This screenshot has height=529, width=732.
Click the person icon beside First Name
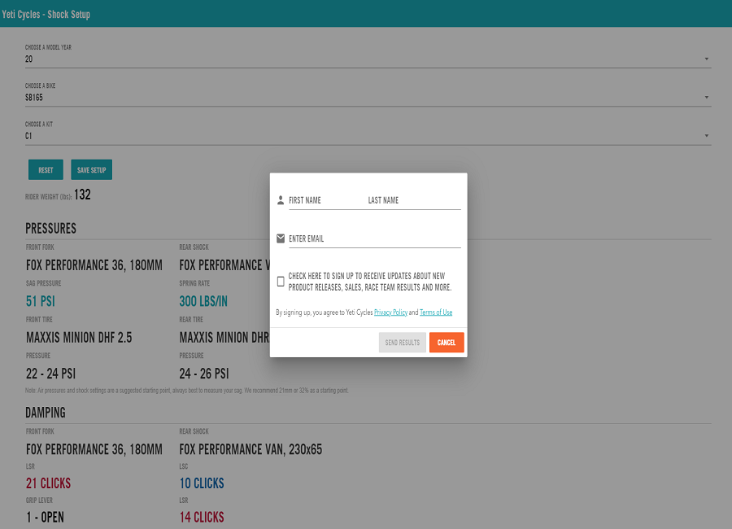[x=281, y=200]
